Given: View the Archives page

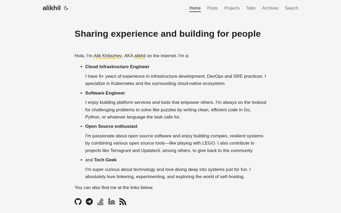Looking at the screenshot, I should [x=270, y=8].
